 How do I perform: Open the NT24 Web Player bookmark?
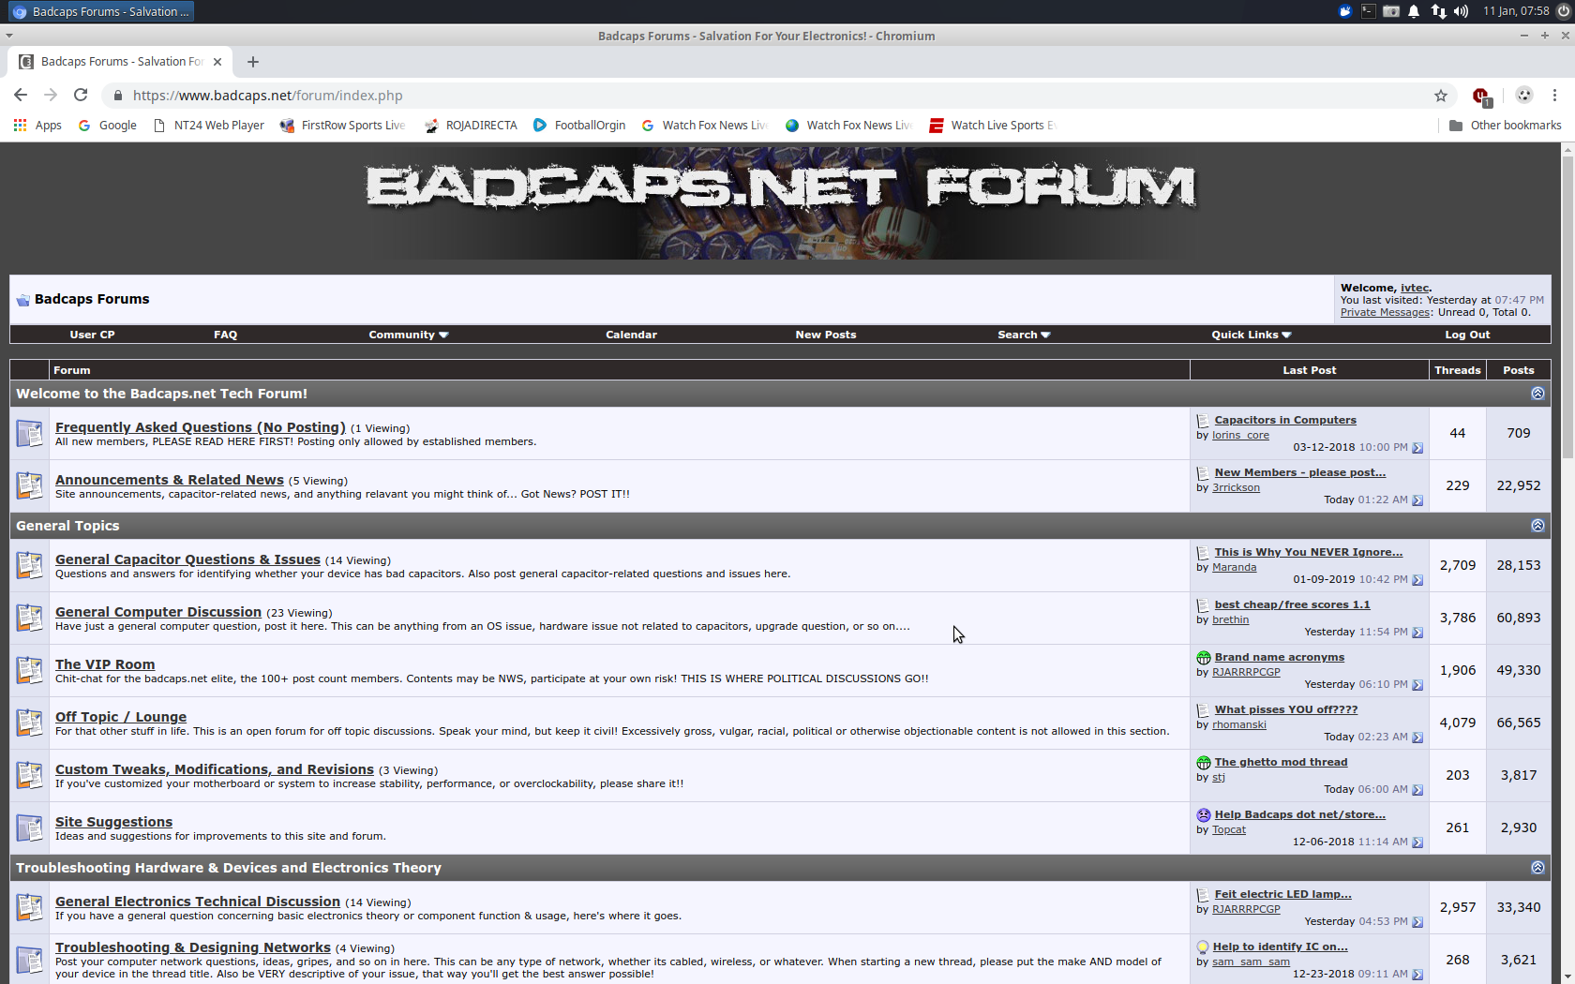tap(208, 125)
